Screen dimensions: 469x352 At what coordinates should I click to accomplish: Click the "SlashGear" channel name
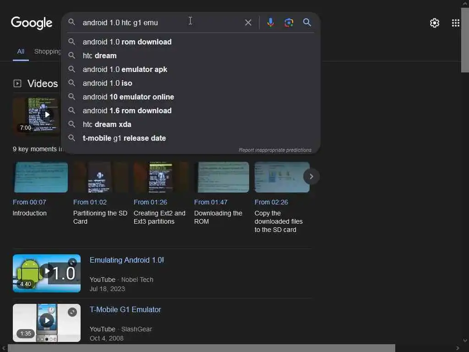136,329
